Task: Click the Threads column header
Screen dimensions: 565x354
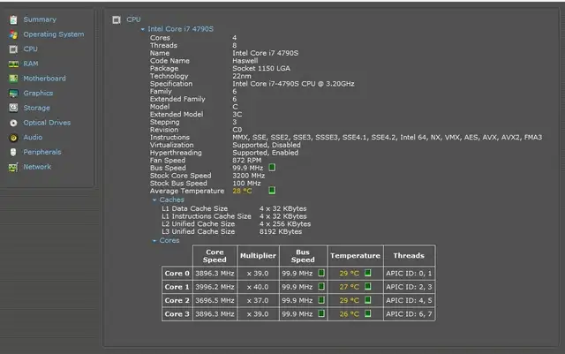Action: click(x=409, y=256)
